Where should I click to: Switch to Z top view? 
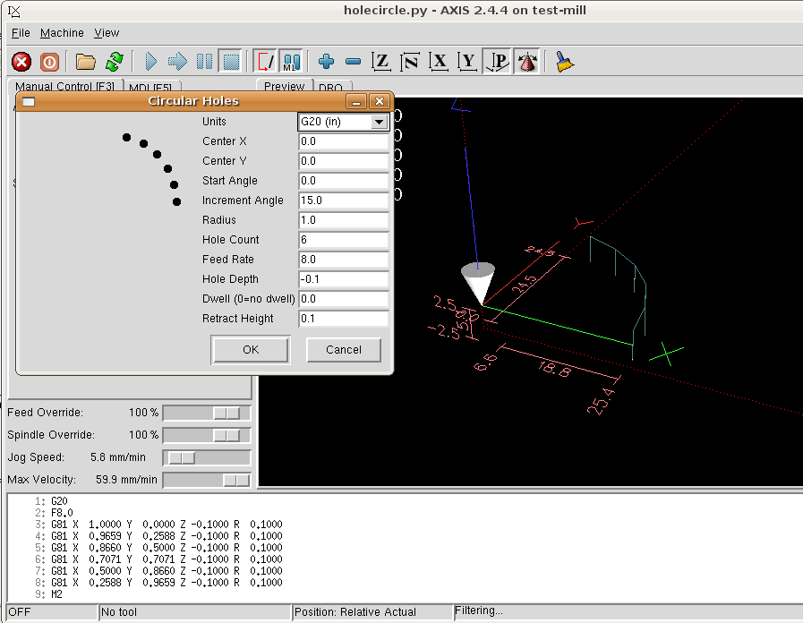(381, 62)
